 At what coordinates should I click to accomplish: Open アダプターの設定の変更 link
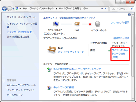pyautogui.click(x=19, y=32)
